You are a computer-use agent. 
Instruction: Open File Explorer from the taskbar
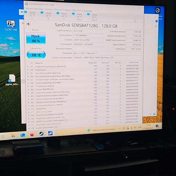(13, 136)
